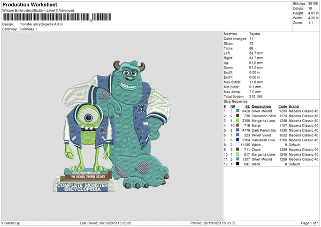This screenshot has width=321, height=227.
Task: Click the Silver Mound swatch with 9426 stitches
Action: 238,111
